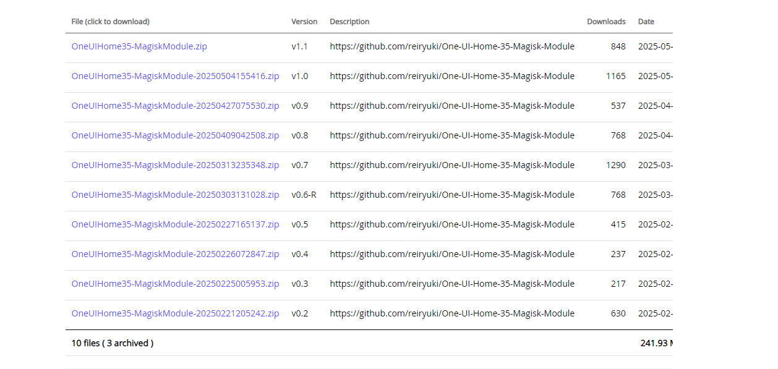The image size is (778, 369).
Task: Select version v0.3 cell
Action: pos(300,284)
